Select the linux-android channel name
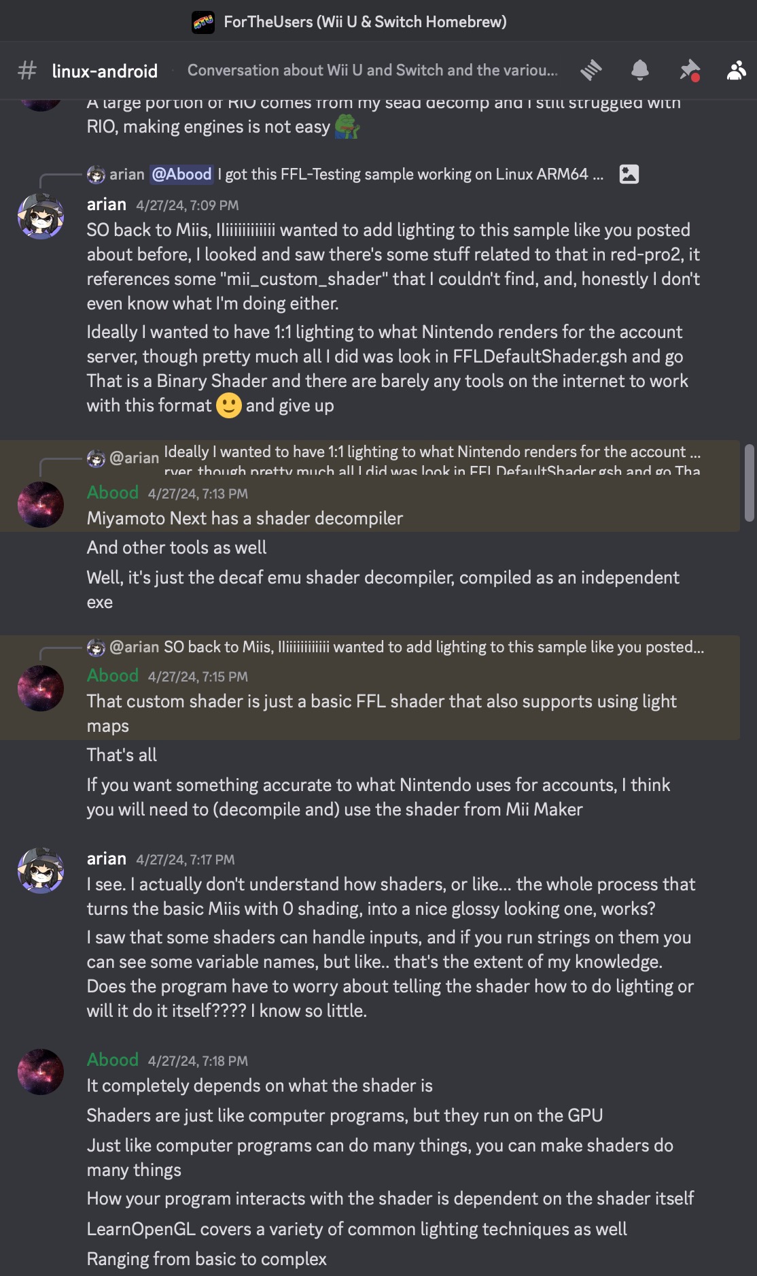The height and width of the screenshot is (1276, 757). click(105, 71)
